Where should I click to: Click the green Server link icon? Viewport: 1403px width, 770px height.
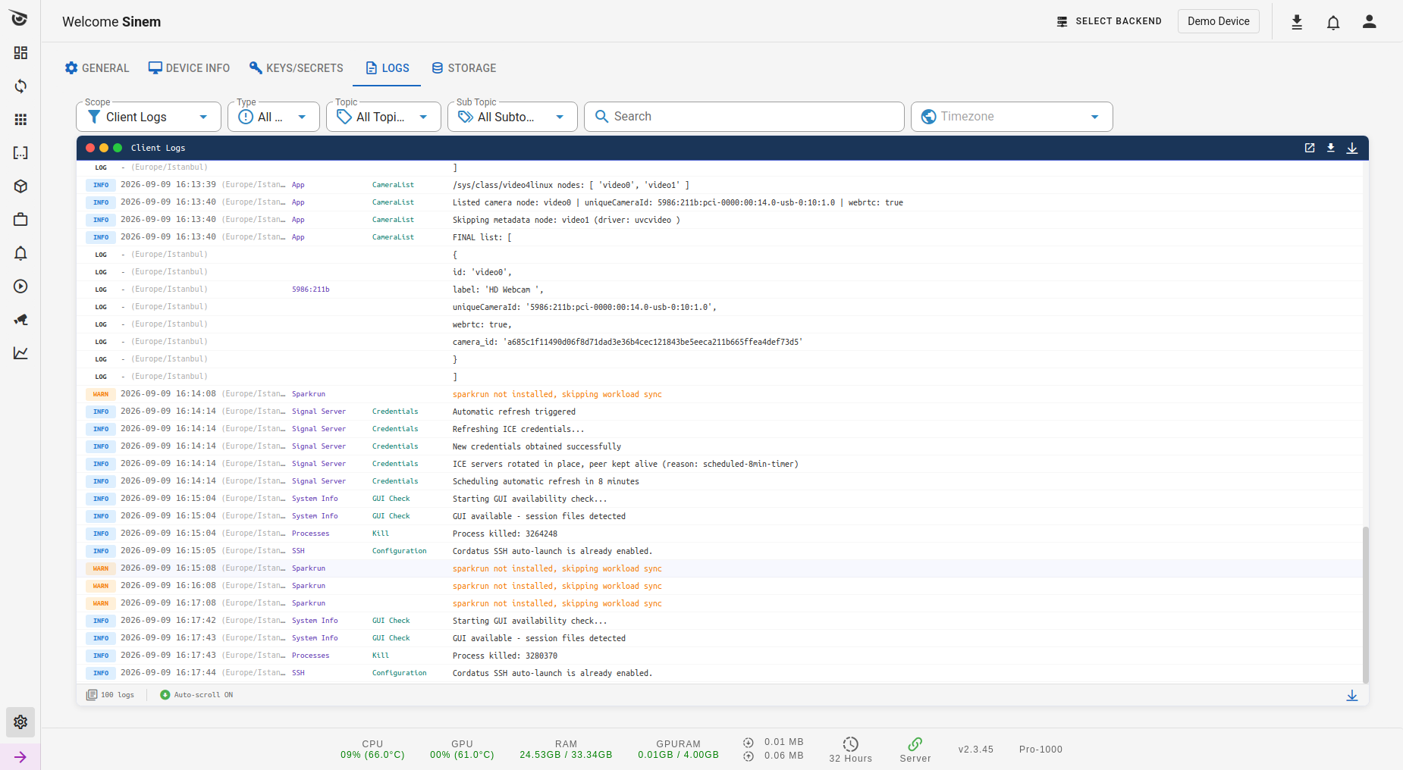click(915, 744)
